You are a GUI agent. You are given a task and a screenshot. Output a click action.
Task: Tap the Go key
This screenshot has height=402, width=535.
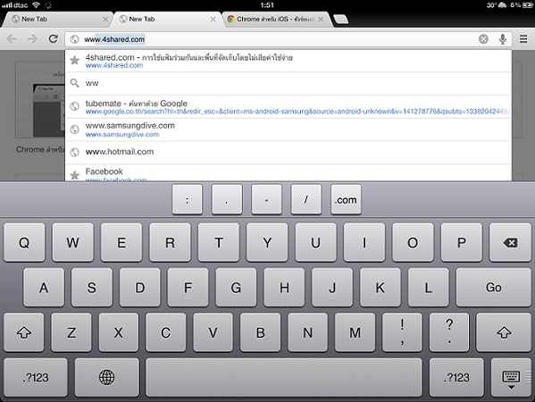(493, 288)
